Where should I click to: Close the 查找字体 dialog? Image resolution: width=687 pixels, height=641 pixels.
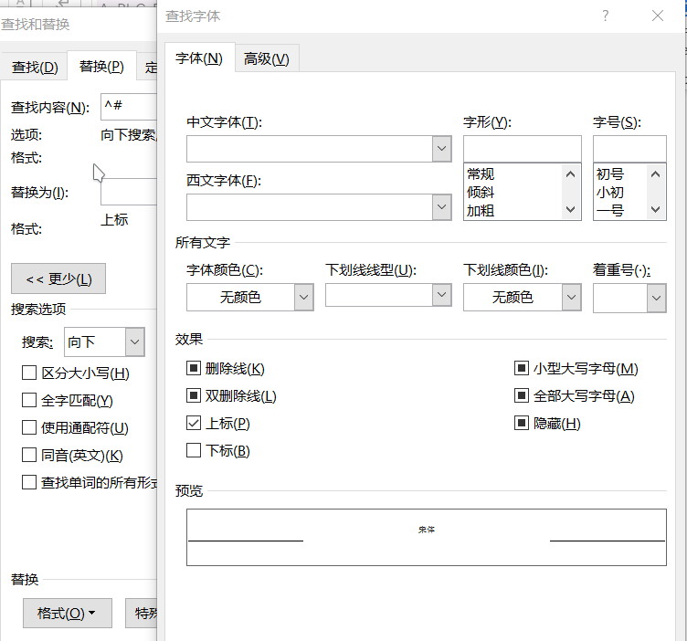click(x=658, y=16)
